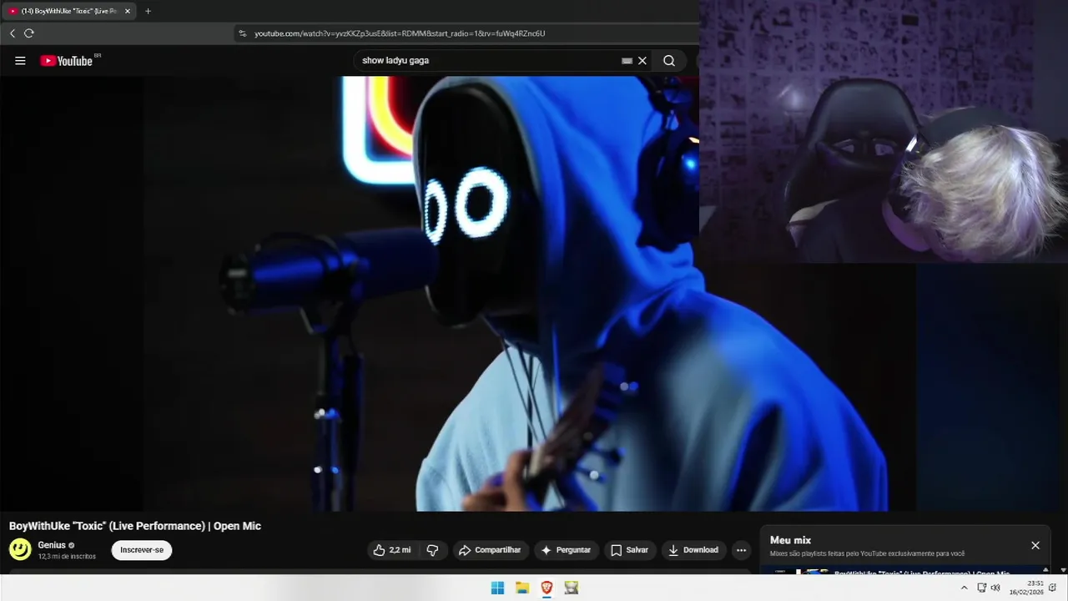Open the YouTube hamburger guide menu
The width and height of the screenshot is (1068, 601).
coord(20,60)
